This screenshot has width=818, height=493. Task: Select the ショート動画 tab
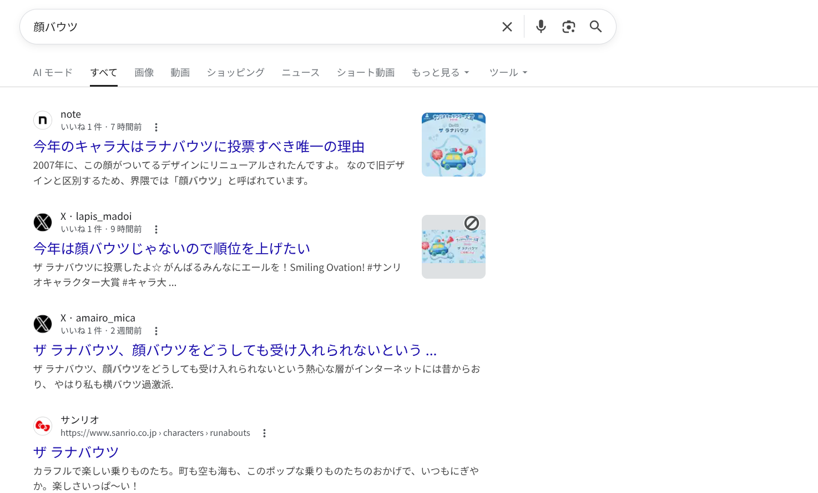365,73
